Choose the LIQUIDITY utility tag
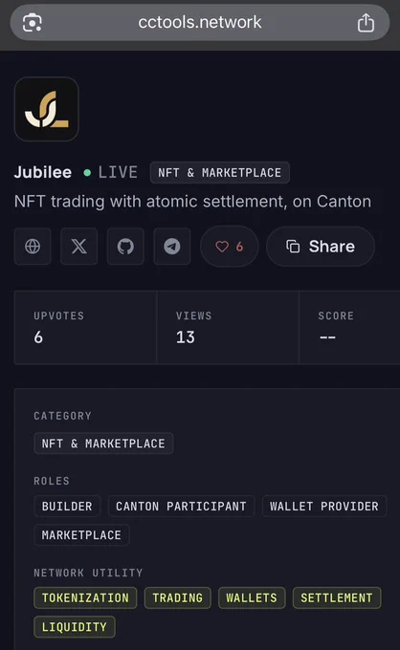400x650 pixels. [75, 627]
